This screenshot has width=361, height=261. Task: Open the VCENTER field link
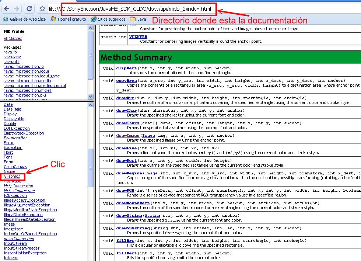tap(138, 36)
